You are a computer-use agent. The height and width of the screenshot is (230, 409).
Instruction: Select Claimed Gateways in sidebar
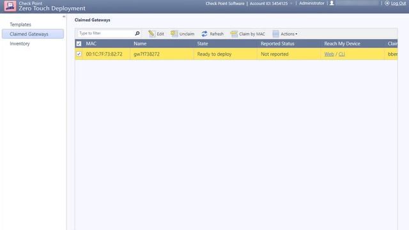(x=33, y=34)
